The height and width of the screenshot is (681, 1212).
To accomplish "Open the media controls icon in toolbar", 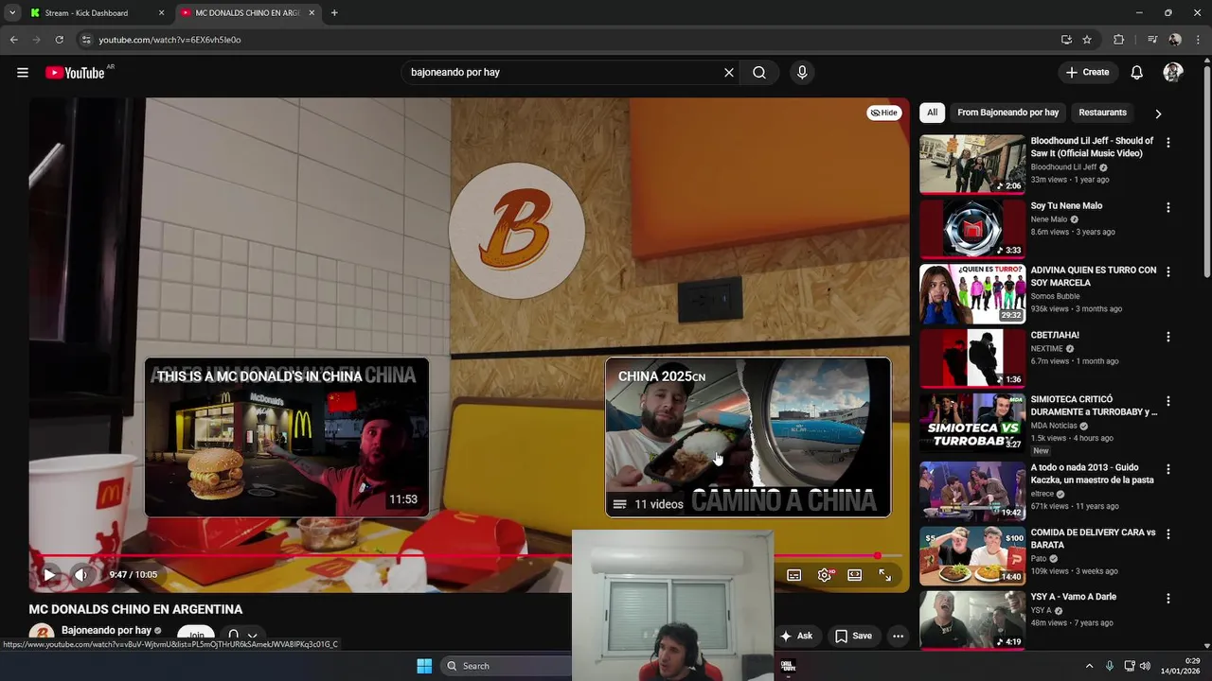I will point(1152,40).
